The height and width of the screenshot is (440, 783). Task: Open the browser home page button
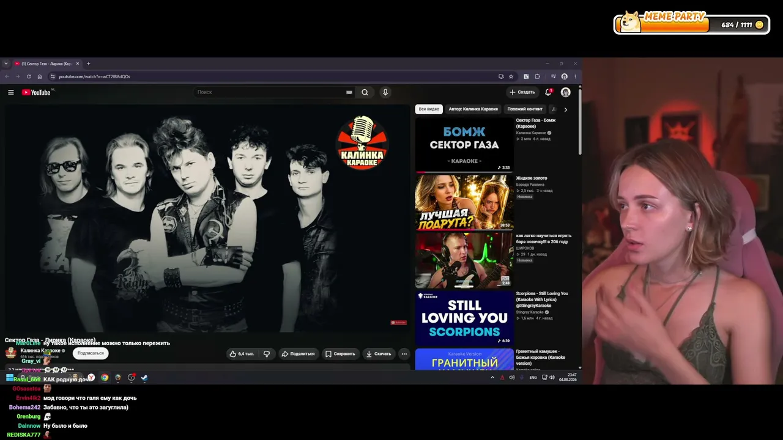40,76
